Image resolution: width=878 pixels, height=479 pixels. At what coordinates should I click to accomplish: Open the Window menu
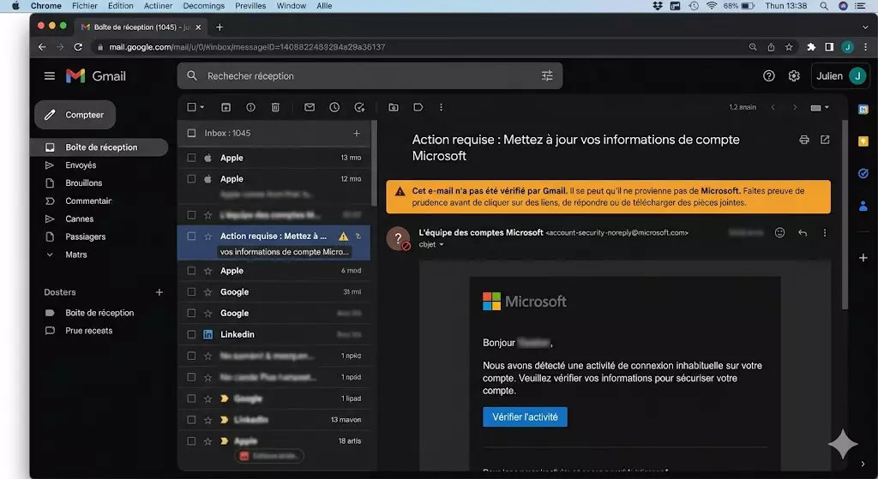tap(292, 6)
